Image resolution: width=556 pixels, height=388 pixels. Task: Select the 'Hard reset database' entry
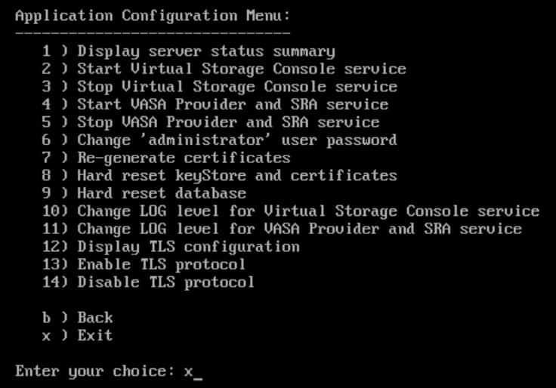[161, 193]
